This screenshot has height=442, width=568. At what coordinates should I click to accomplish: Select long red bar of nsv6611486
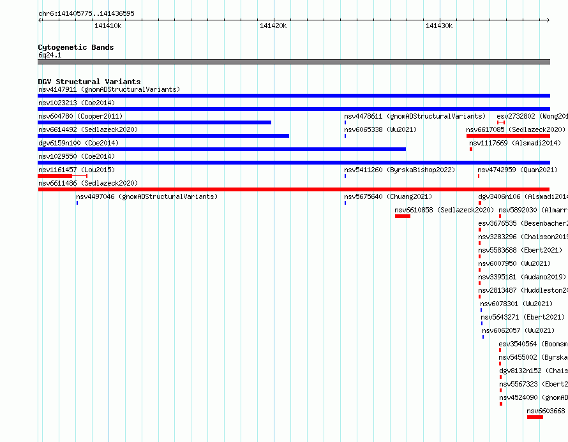(x=294, y=189)
